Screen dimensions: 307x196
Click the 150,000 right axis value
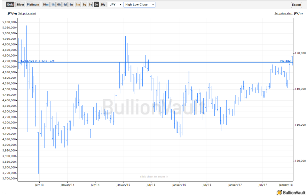300,53
